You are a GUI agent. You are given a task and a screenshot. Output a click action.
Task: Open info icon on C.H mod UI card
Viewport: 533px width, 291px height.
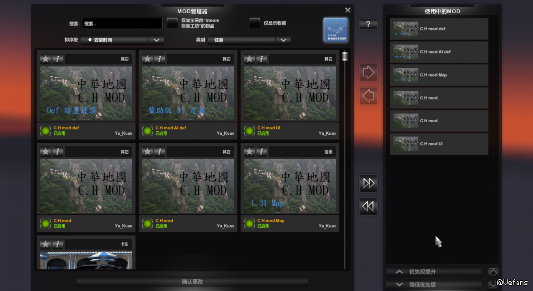[262, 59]
